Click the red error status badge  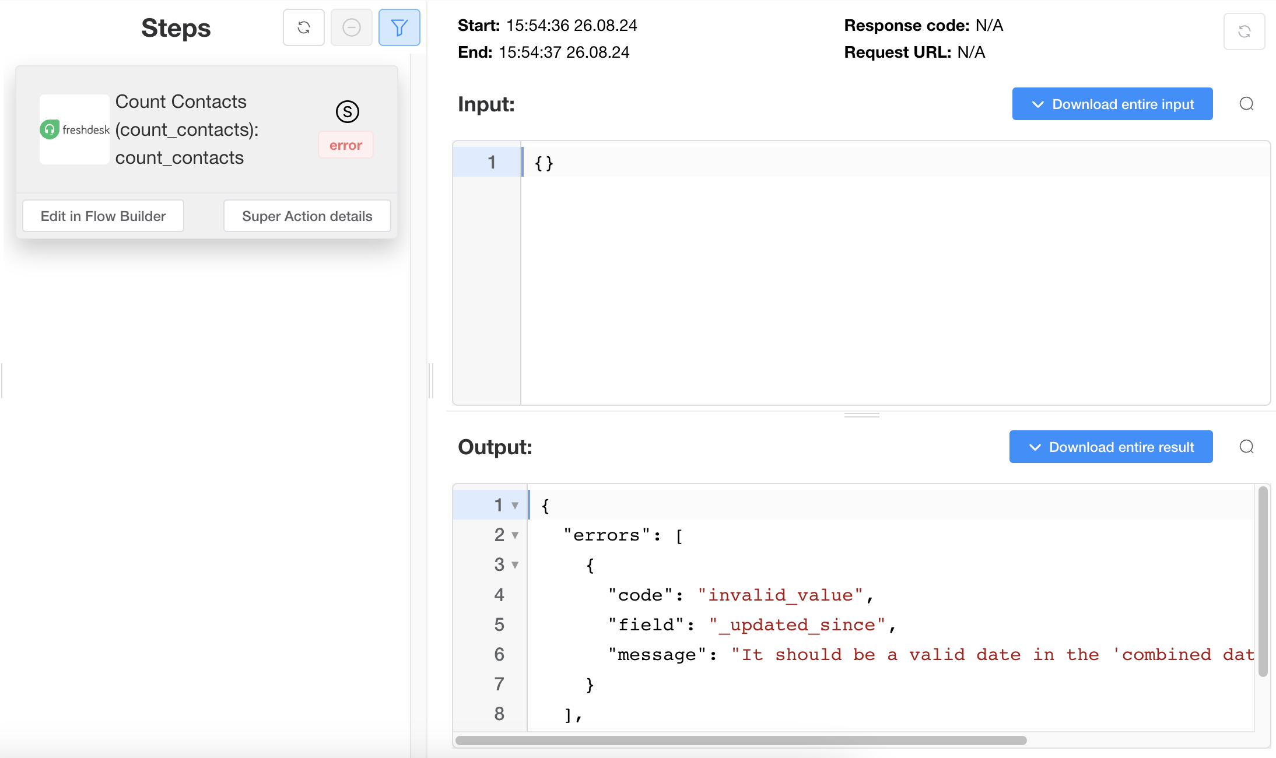pyautogui.click(x=345, y=145)
